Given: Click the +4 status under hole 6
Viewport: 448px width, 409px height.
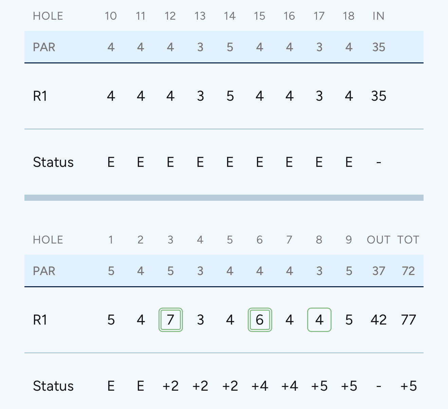Looking at the screenshot, I should pos(260,386).
